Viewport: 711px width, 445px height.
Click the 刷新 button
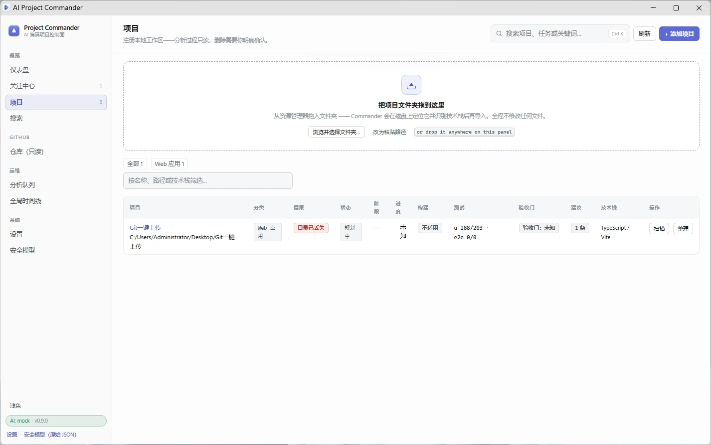click(645, 33)
